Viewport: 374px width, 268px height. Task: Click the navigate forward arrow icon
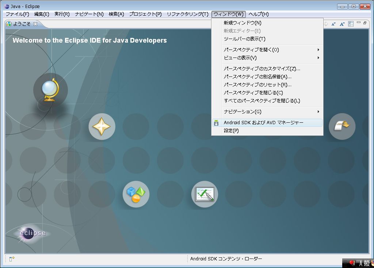(x=325, y=24)
